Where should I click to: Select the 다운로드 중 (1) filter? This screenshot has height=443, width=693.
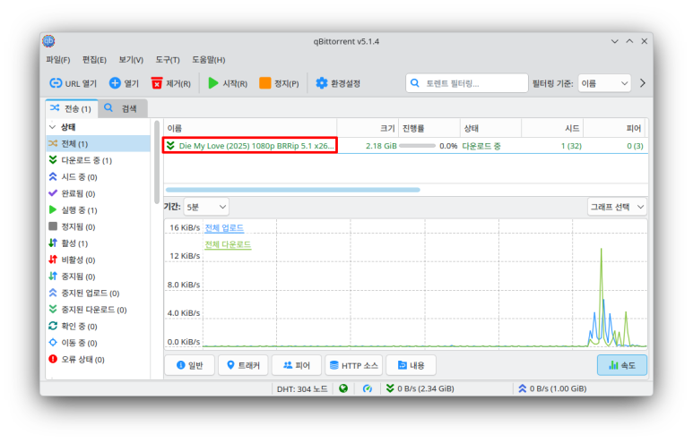pos(98,160)
